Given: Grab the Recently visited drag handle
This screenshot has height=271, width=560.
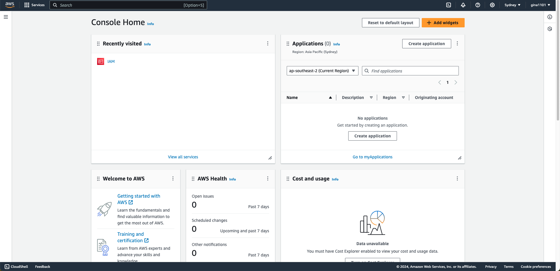Looking at the screenshot, I should pyautogui.click(x=98, y=44).
